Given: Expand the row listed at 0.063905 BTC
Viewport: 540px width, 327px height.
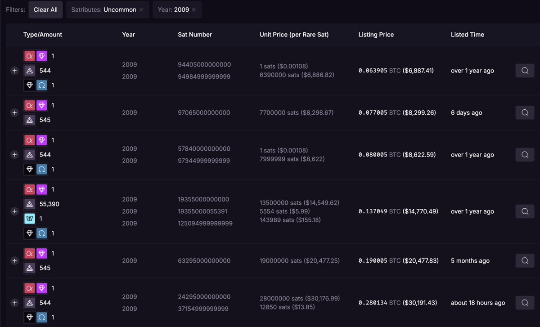Looking at the screenshot, I should click(14, 71).
